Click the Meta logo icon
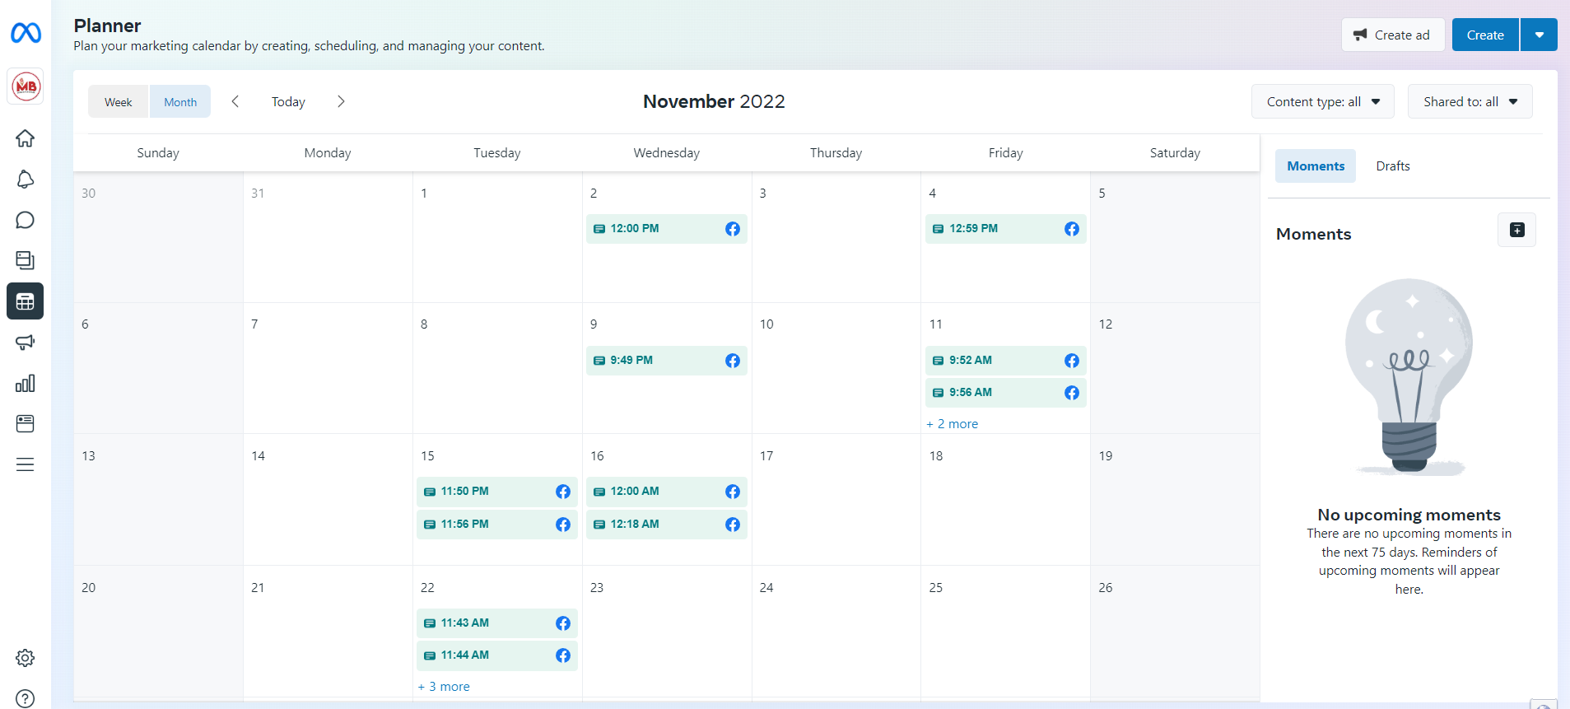Viewport: 1570px width, 709px height. pos(26,33)
